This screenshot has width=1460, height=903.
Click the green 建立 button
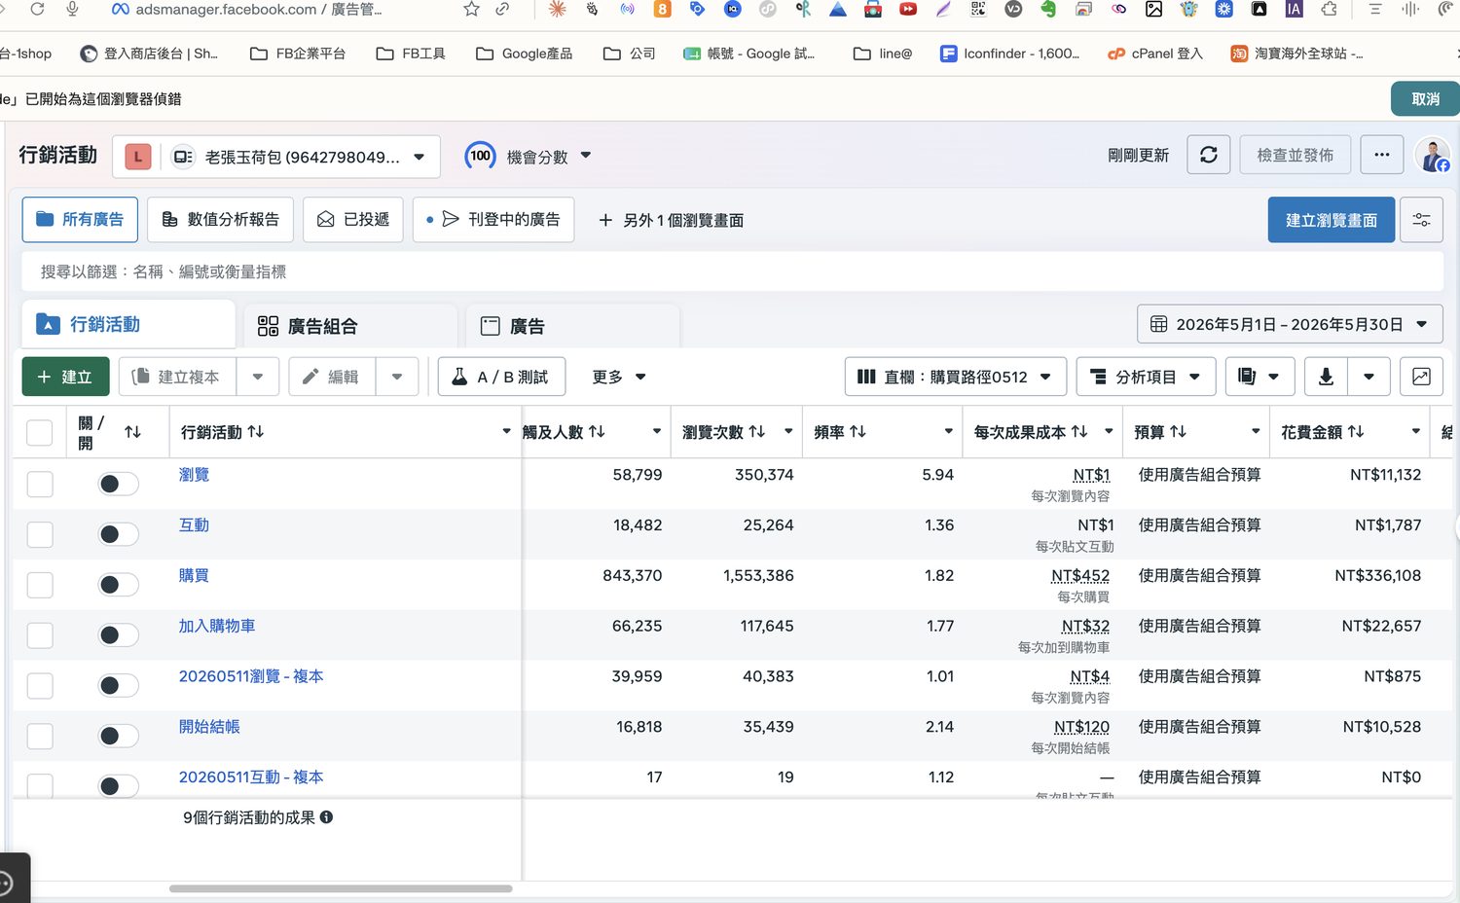65,377
